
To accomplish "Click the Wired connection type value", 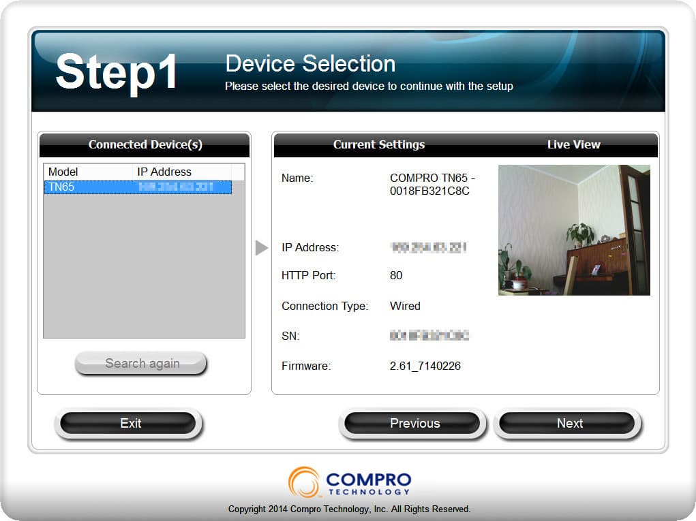I will pyautogui.click(x=405, y=306).
